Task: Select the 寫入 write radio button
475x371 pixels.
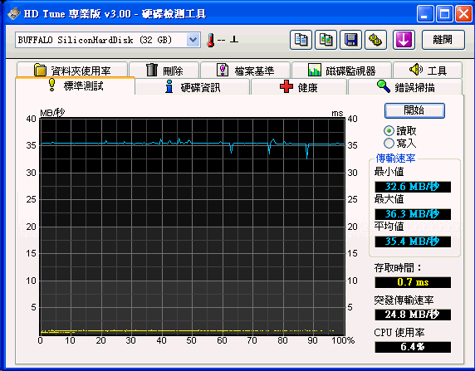Action: pyautogui.click(x=389, y=143)
